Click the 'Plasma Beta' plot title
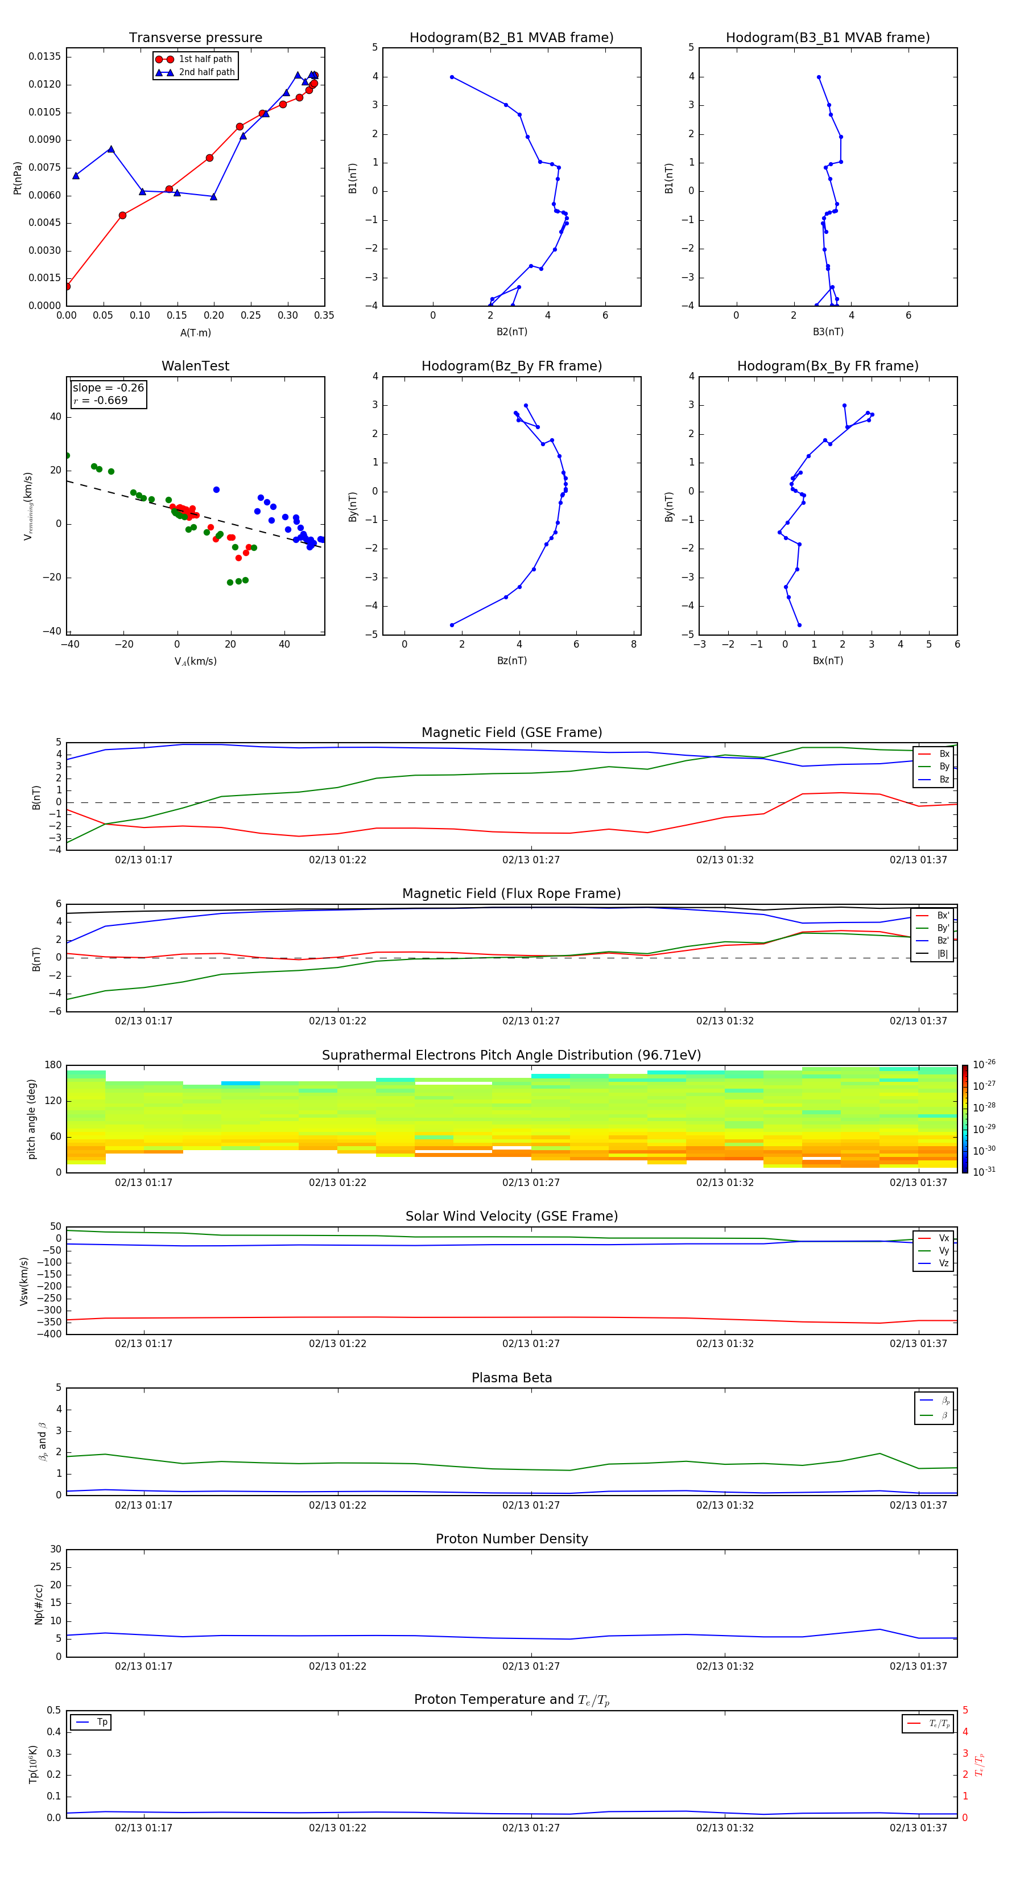Viewport: 1024px width, 1878px height. point(511,1378)
